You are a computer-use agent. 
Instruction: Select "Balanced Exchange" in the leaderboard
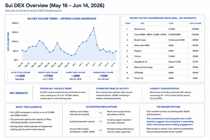click(x=143, y=67)
